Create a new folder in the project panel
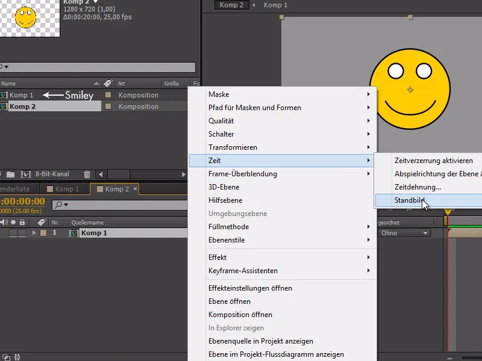482x361 pixels. [x=10, y=174]
